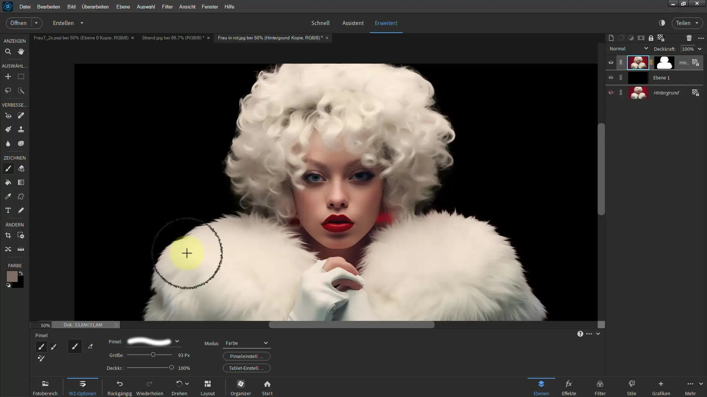Click the Tablet-Einstell. button
The width and height of the screenshot is (707, 397).
coord(246,368)
